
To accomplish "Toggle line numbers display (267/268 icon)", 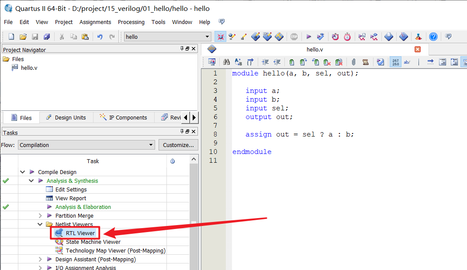I will [x=395, y=62].
